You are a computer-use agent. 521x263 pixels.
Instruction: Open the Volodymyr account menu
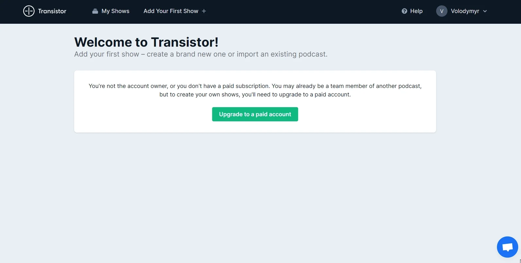(x=462, y=11)
